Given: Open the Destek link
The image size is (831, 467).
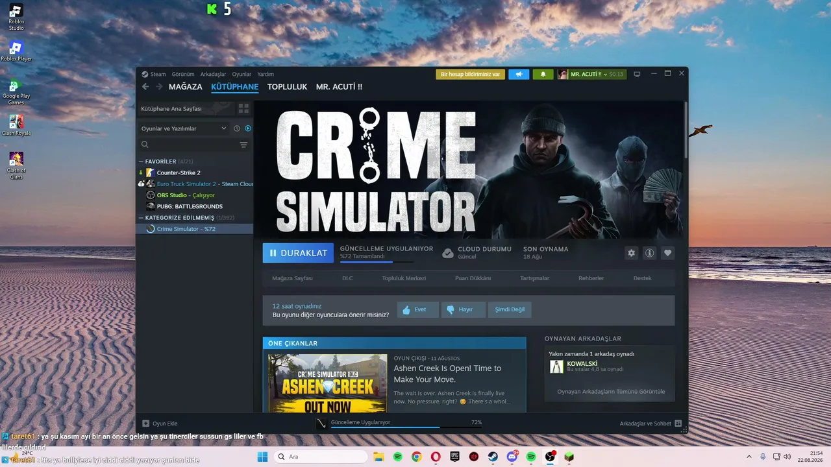Looking at the screenshot, I should tap(642, 278).
